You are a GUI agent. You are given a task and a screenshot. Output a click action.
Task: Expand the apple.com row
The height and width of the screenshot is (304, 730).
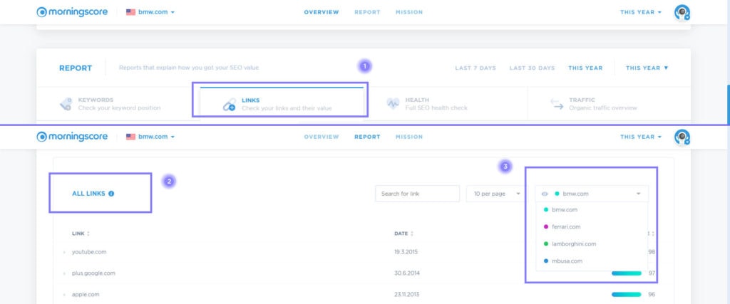pos(64,295)
